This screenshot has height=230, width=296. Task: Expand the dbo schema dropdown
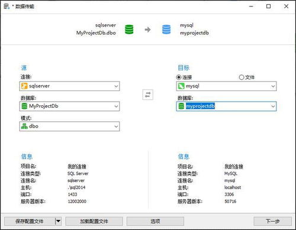click(116, 127)
